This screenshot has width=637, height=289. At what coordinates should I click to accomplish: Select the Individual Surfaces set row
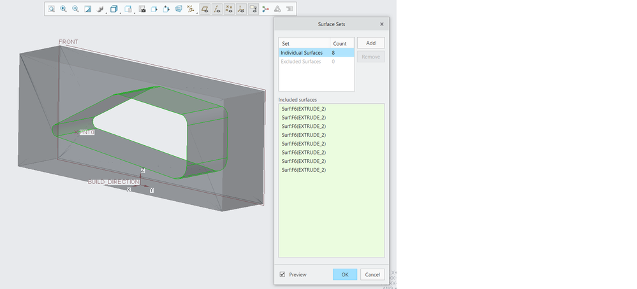click(x=302, y=53)
